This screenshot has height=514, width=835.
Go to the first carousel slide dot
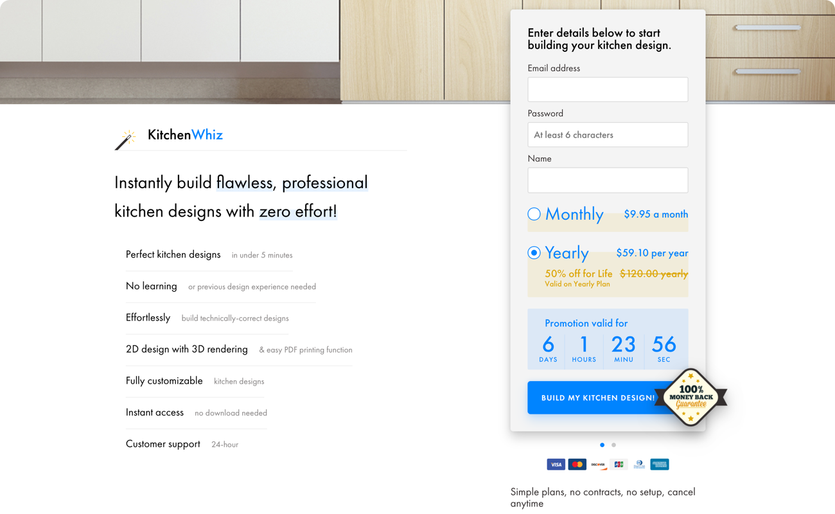coord(602,445)
